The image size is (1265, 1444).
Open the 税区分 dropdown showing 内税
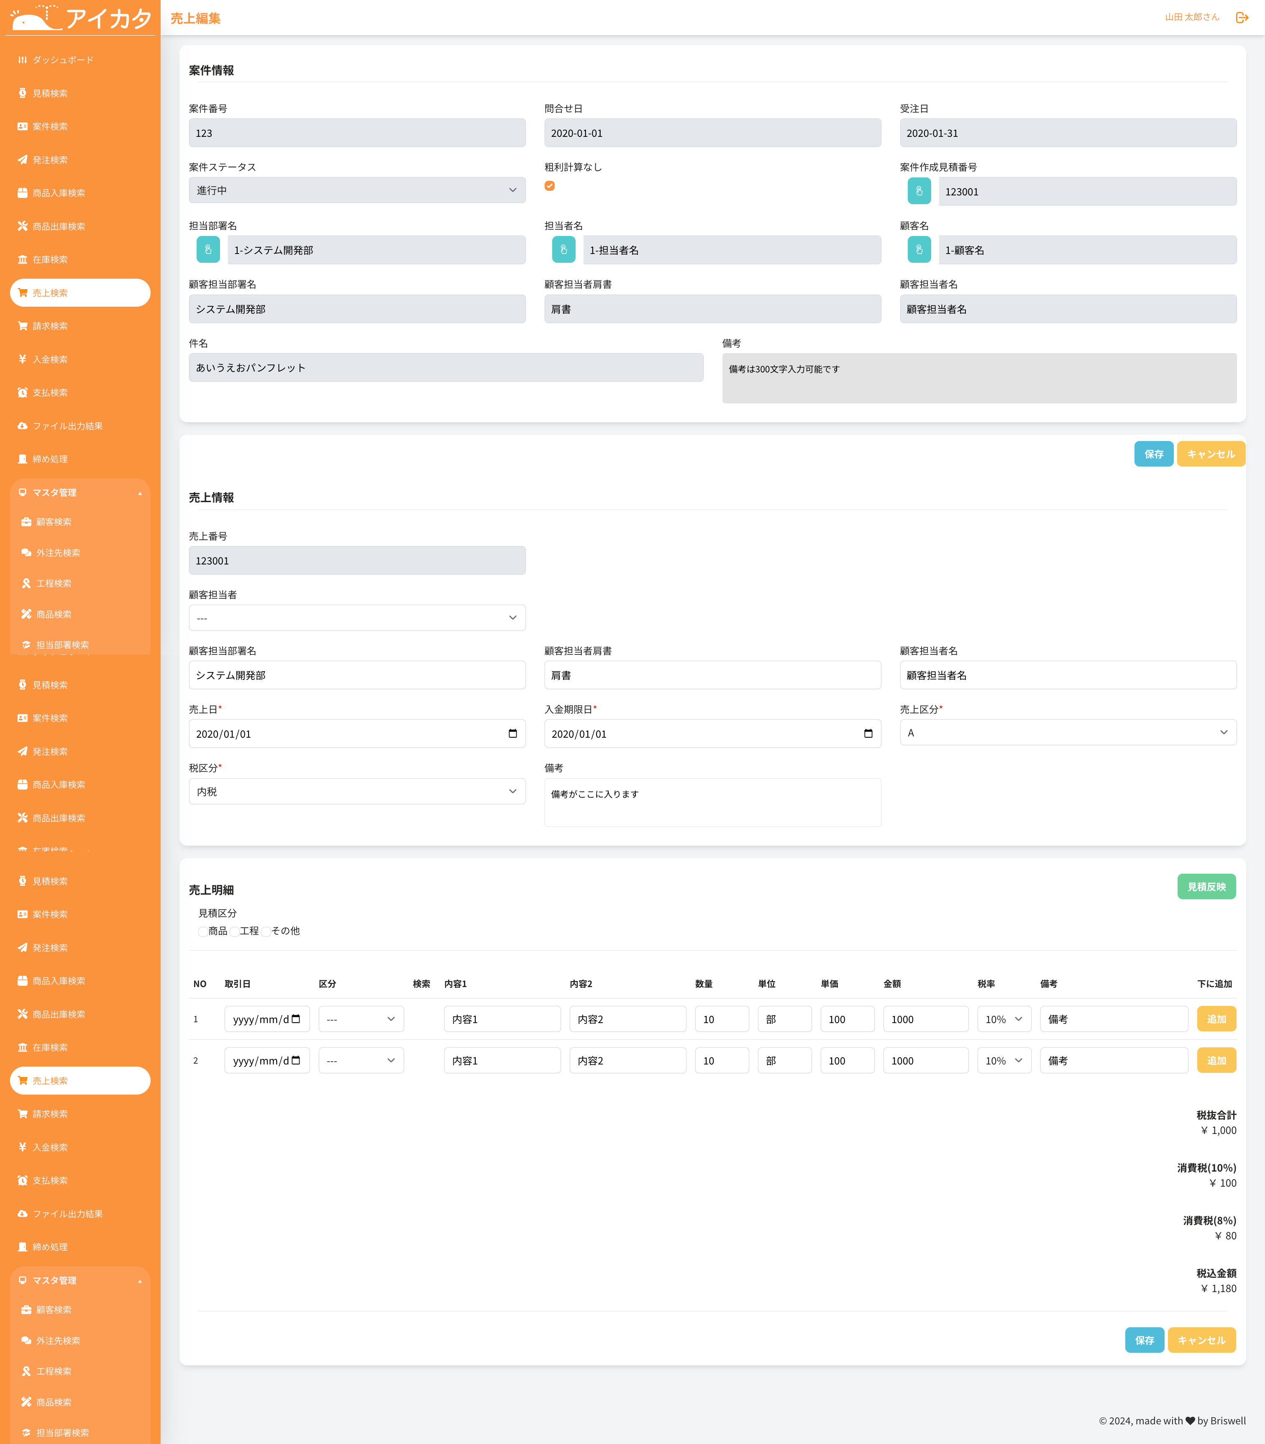point(356,792)
